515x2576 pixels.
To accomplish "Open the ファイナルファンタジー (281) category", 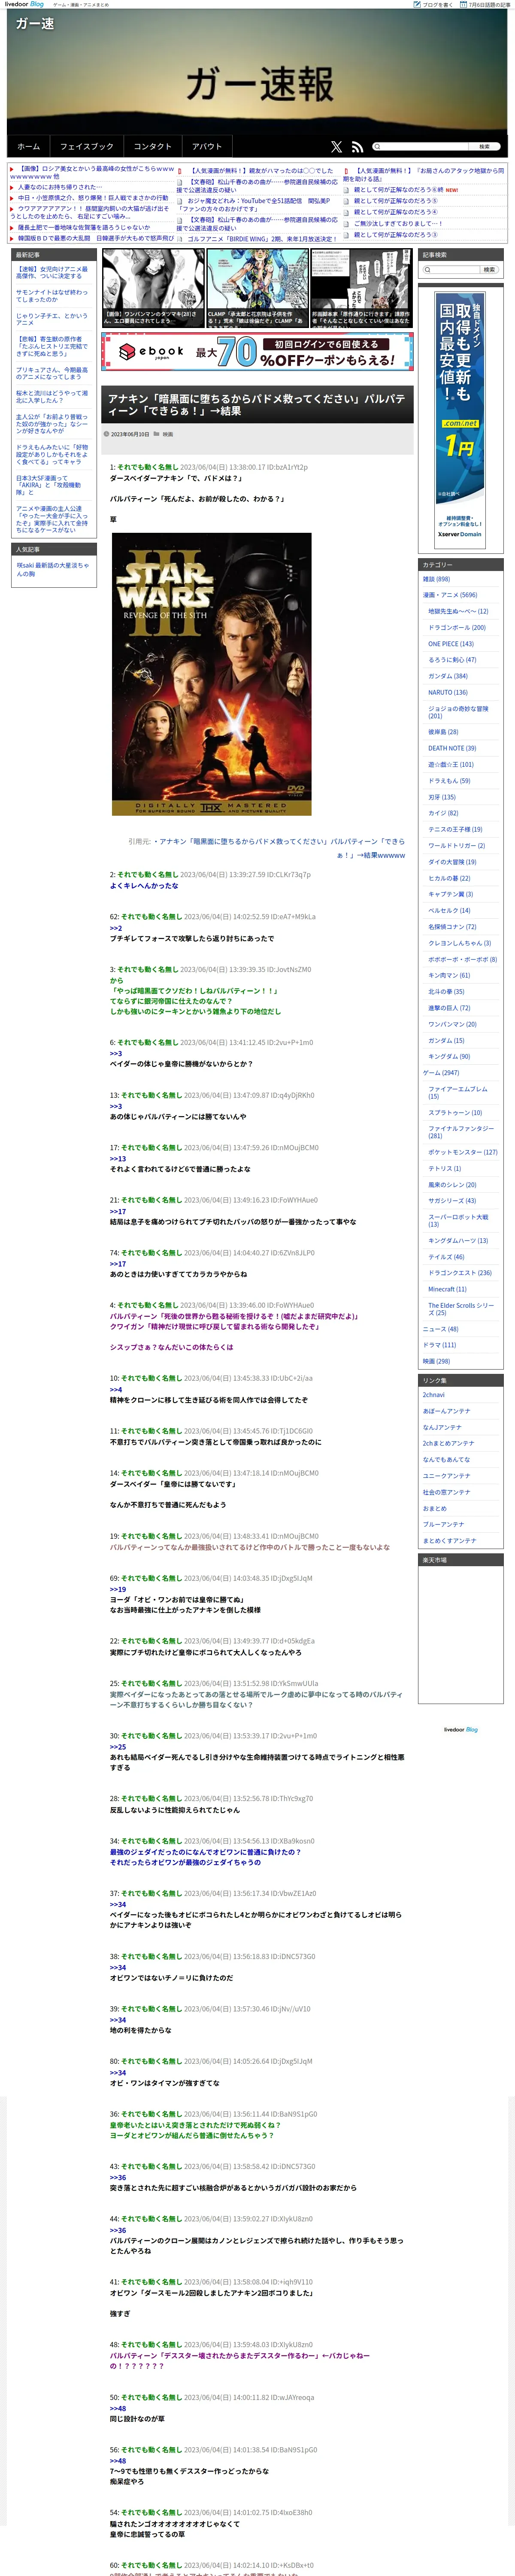I will point(461,1132).
